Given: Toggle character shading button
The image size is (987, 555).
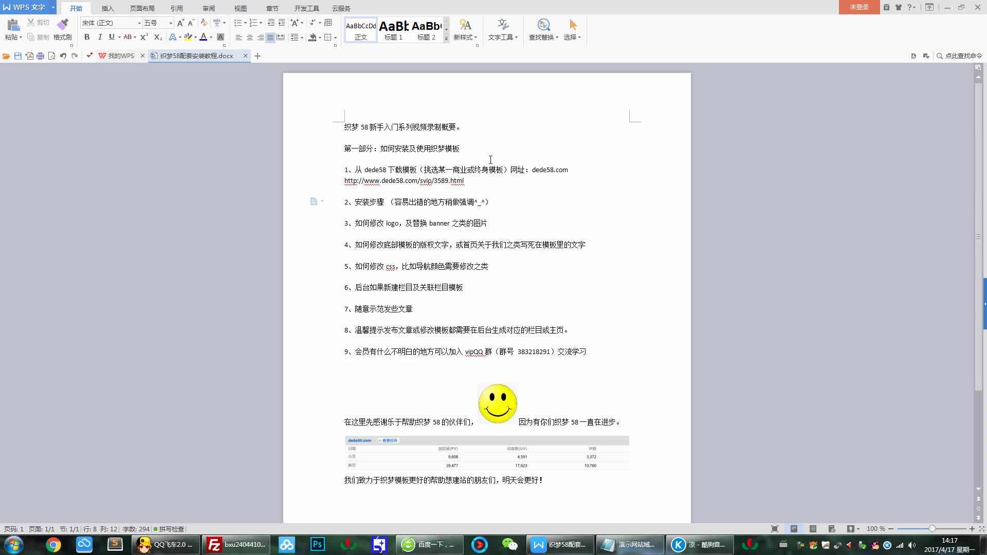Looking at the screenshot, I should pos(221,38).
